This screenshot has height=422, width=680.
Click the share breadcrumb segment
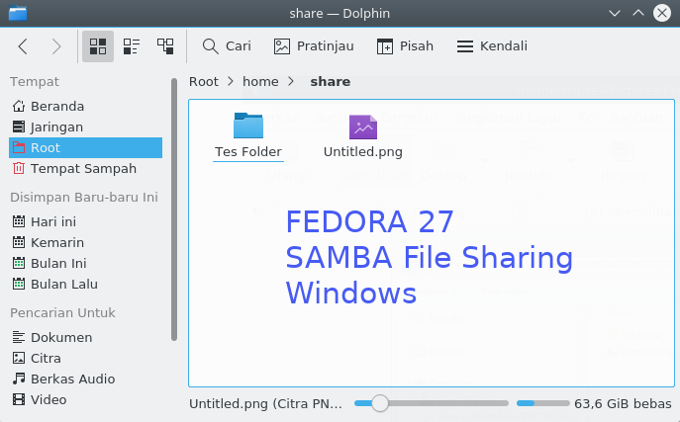(330, 82)
